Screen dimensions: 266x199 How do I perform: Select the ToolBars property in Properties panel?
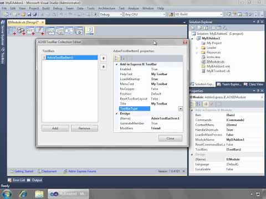pyautogui.click(x=227, y=149)
